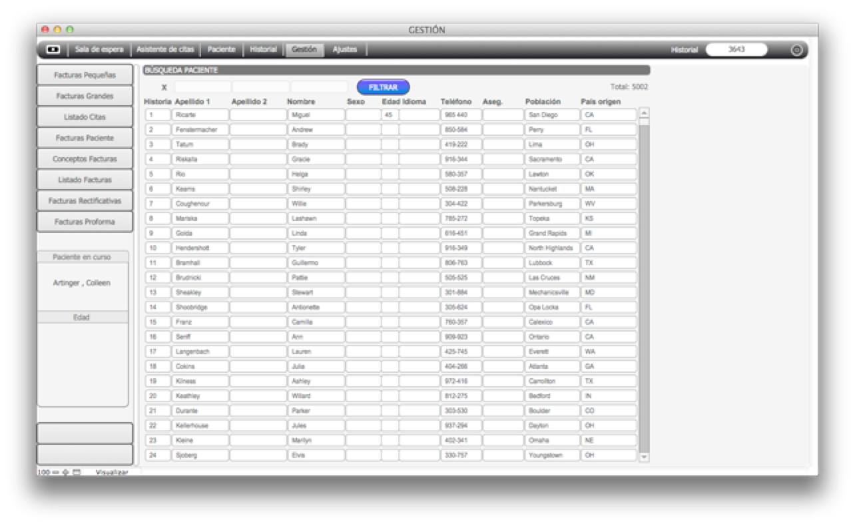855x526 pixels.
Task: Open the Visualizar mode popup in status bar
Action: click(111, 472)
